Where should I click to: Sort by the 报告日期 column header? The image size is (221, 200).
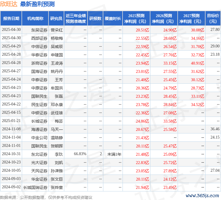click(x=11, y=19)
